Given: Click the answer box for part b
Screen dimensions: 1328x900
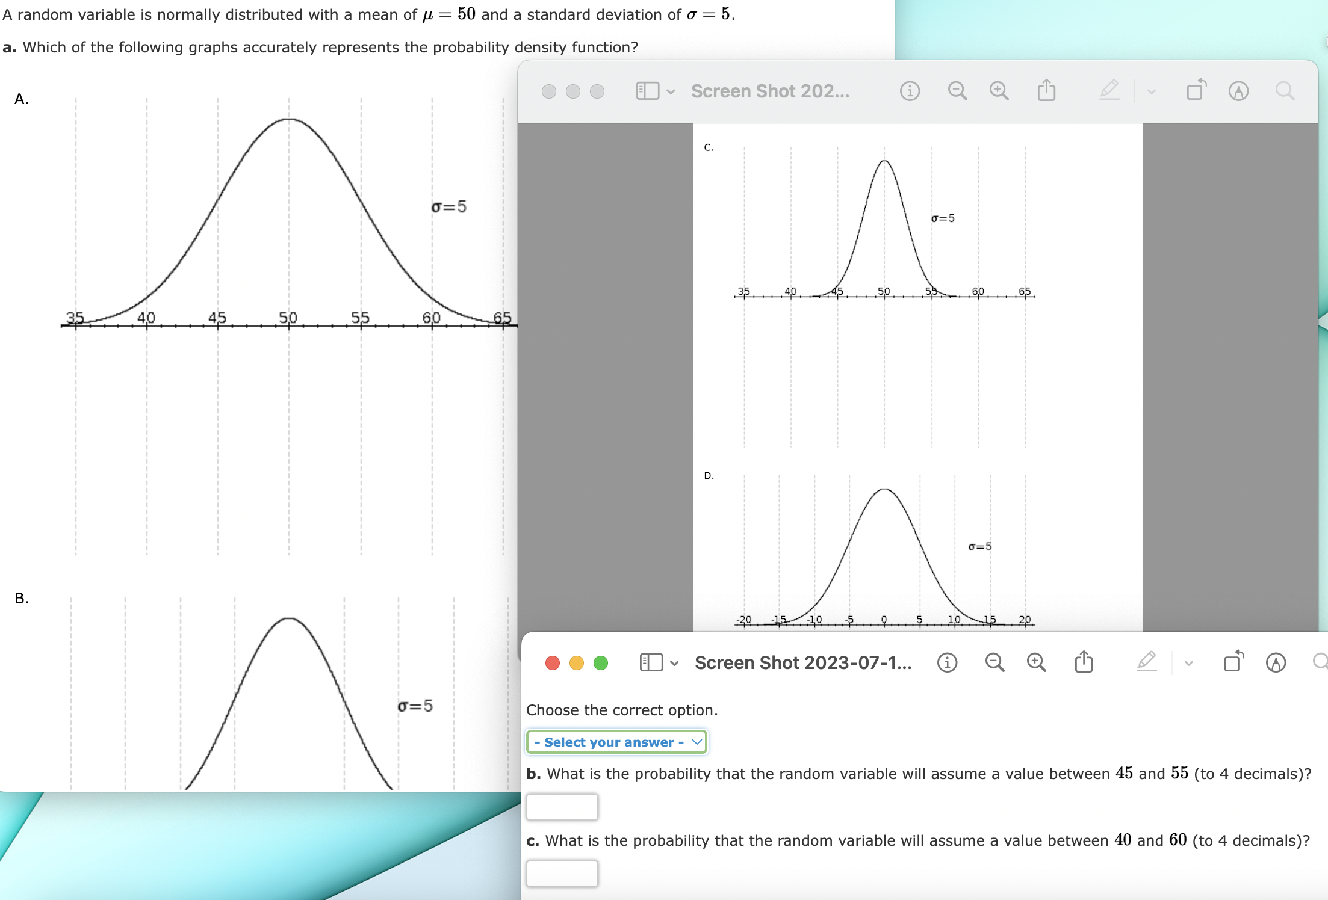Looking at the screenshot, I should tap(561, 806).
